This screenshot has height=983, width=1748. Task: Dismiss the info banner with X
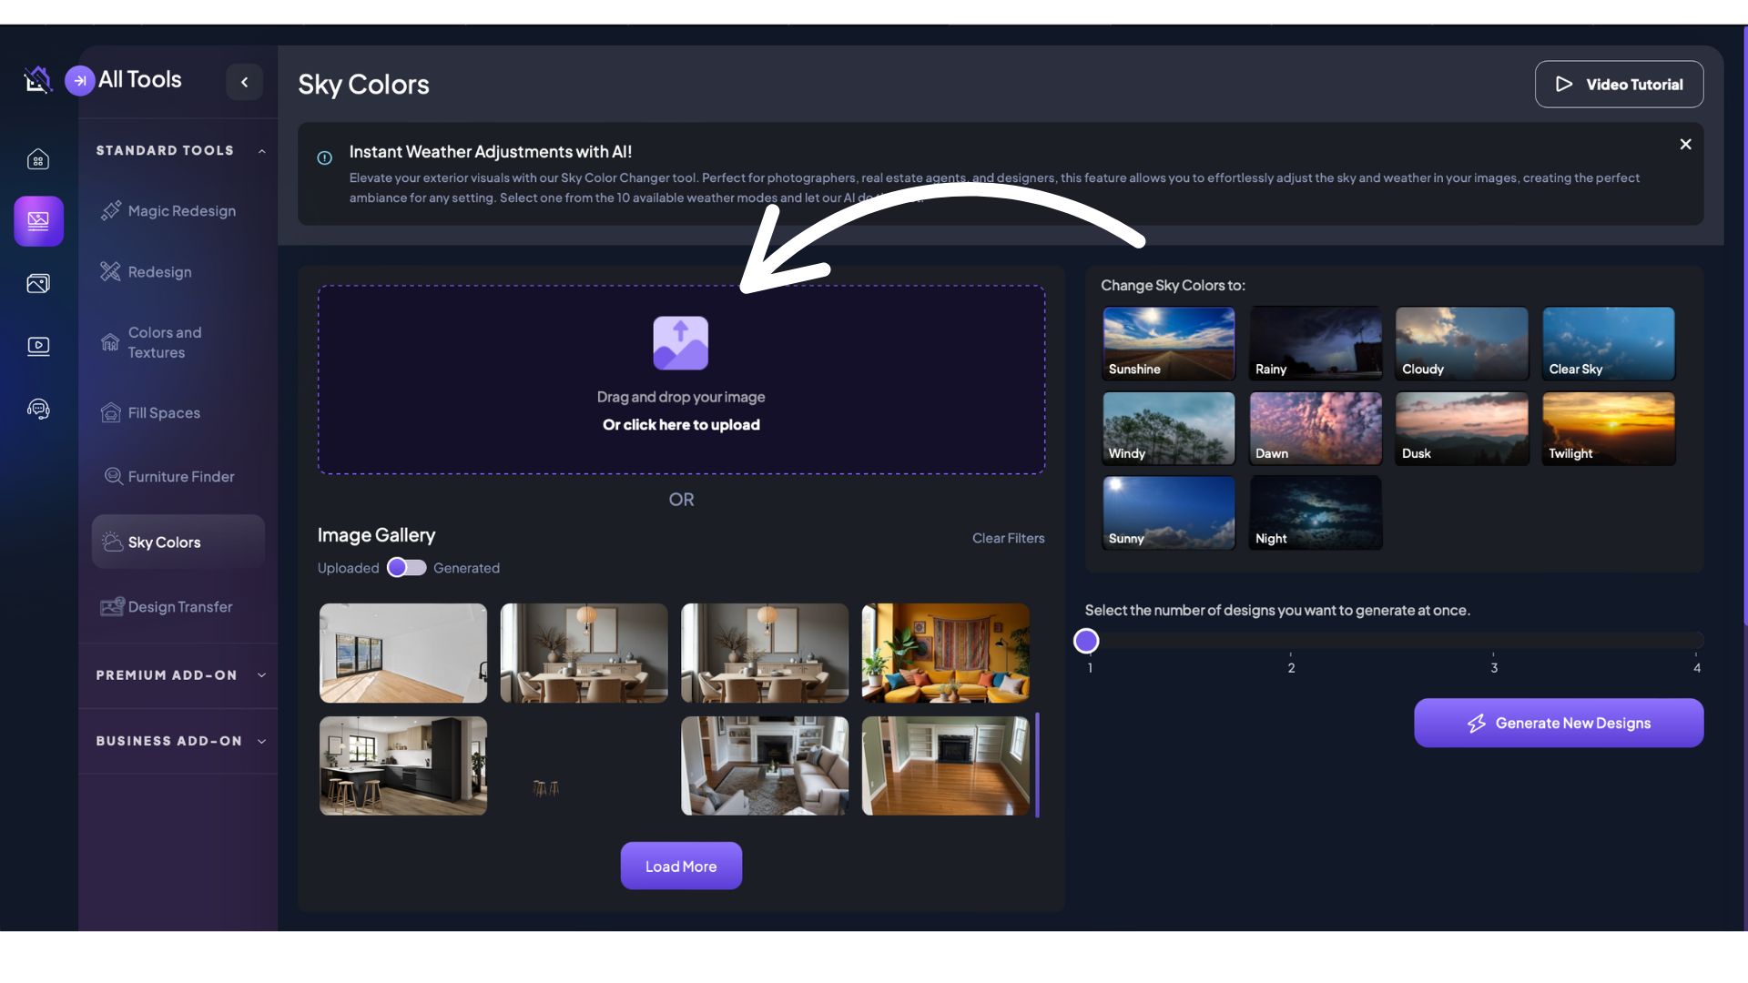coord(1685,145)
